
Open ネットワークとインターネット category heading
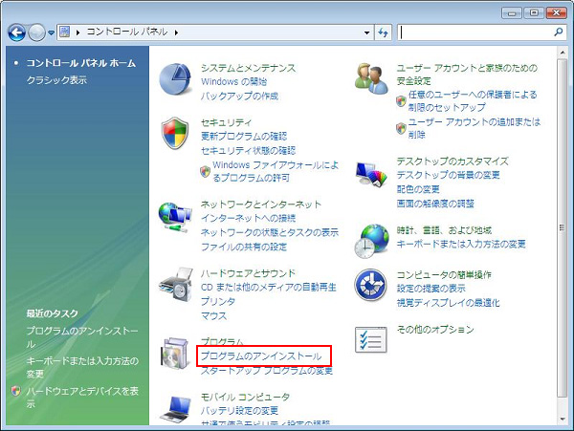point(261,205)
